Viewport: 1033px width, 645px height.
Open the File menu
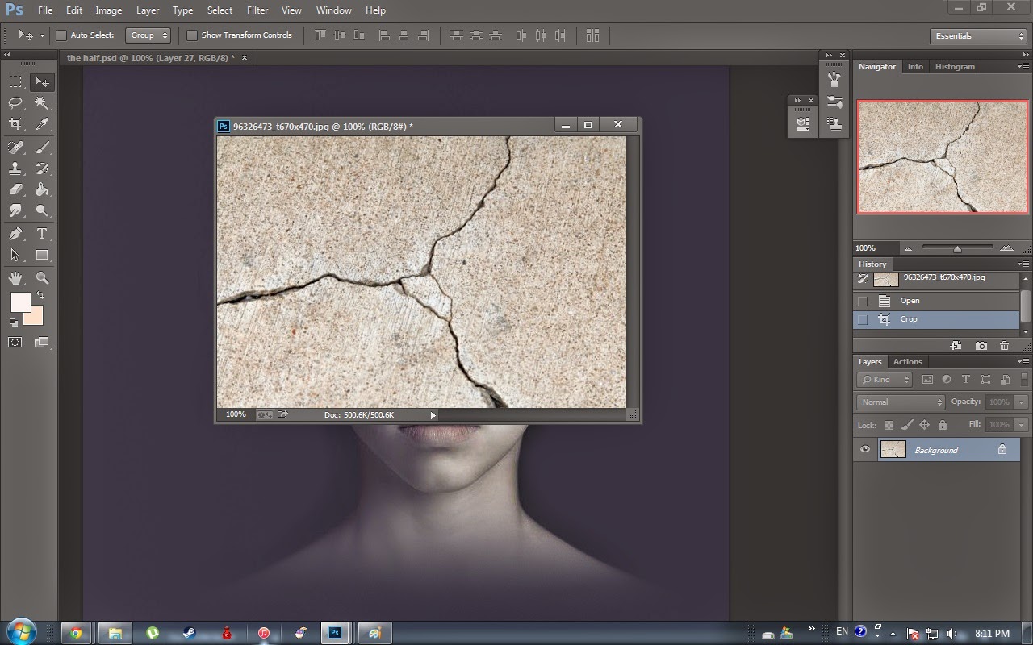click(45, 10)
